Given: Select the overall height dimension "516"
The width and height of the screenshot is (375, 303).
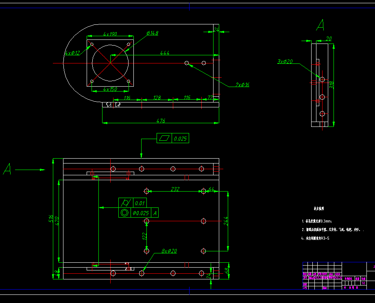Looking at the screenshot, I should 51,218.
